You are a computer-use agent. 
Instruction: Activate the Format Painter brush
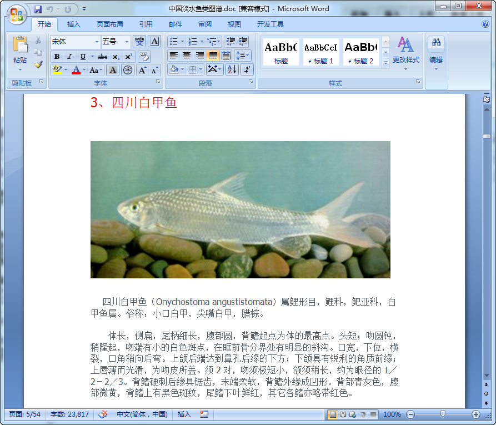click(38, 65)
